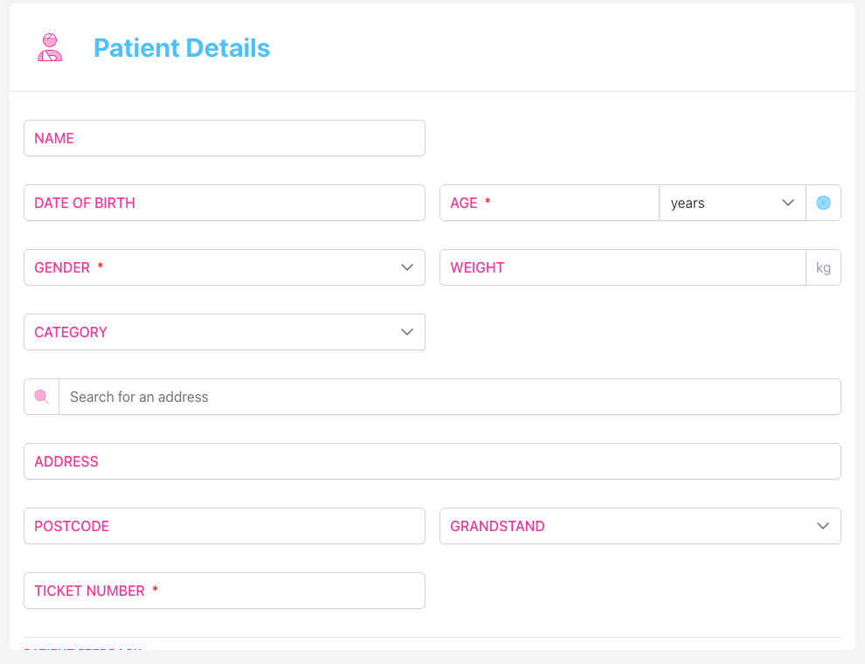Click the pink magnifier icon next to address search
The height and width of the screenshot is (664, 865).
coord(40,396)
